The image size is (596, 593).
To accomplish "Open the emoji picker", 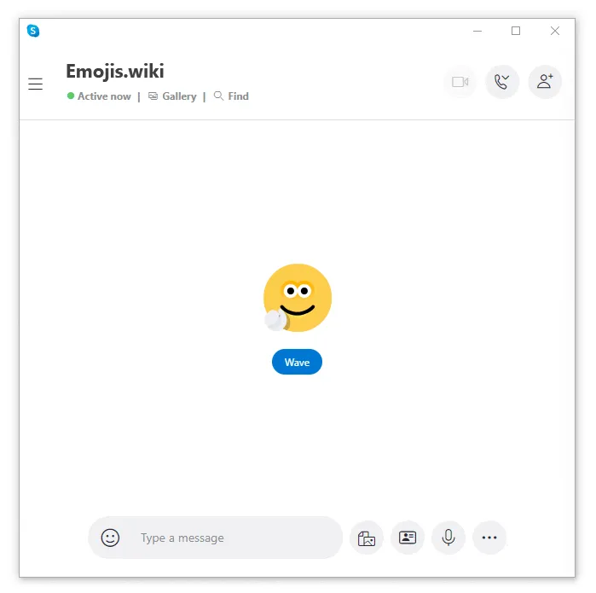I will (x=110, y=538).
